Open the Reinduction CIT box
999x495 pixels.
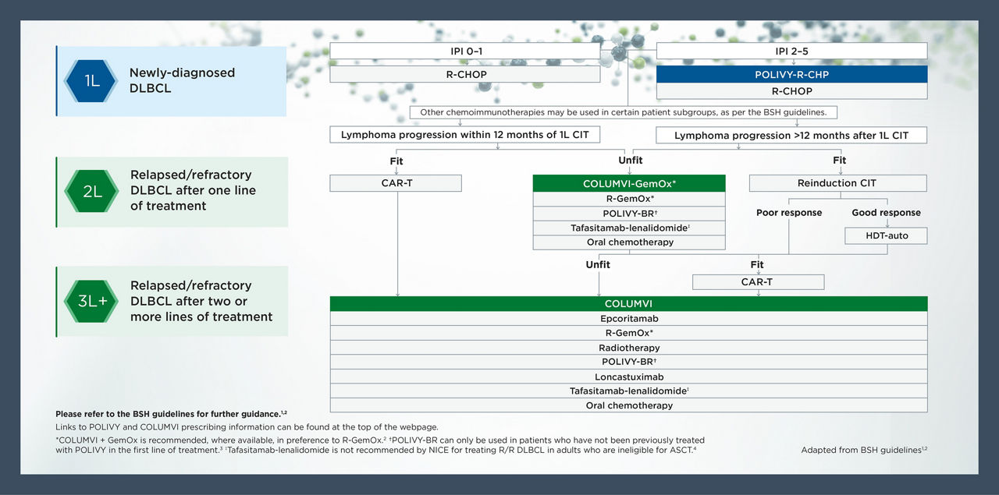click(x=837, y=183)
